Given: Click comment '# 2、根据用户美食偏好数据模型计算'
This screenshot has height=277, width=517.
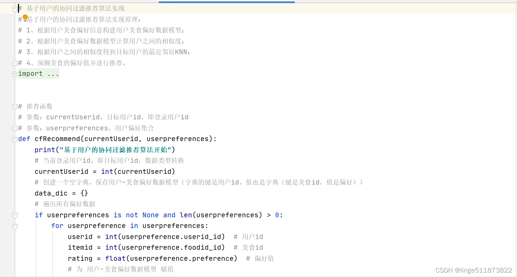Looking at the screenshot, I should tap(102, 41).
